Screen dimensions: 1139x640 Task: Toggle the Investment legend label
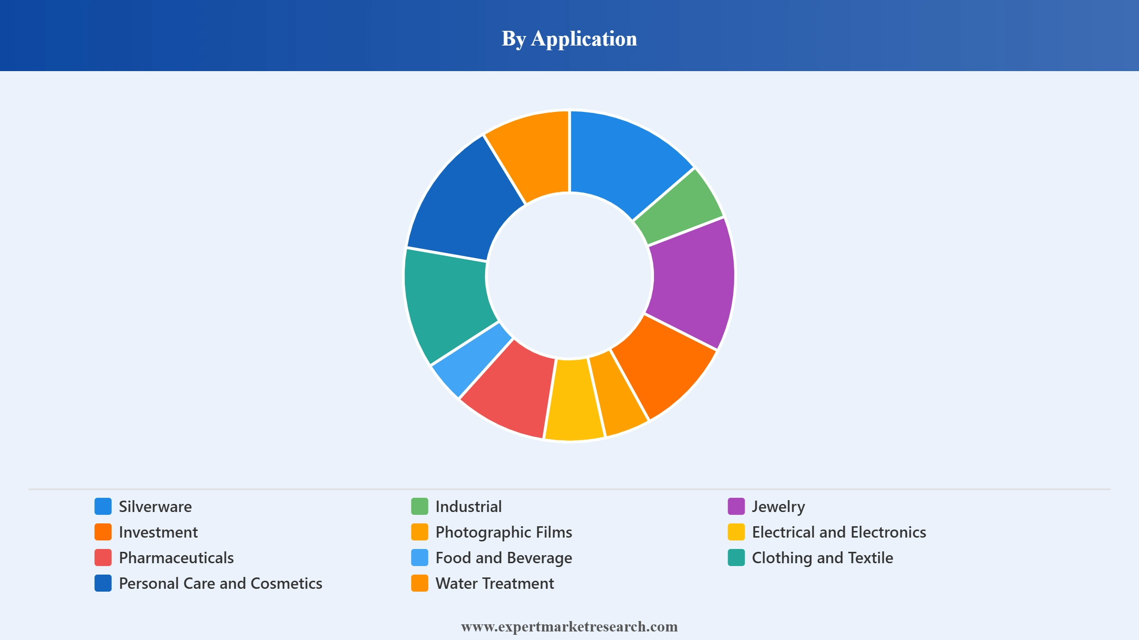point(158,532)
